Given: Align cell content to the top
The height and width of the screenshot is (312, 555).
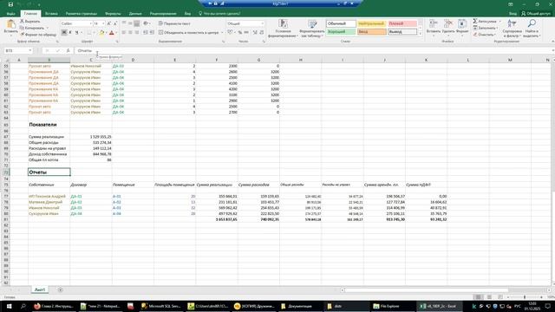Looking at the screenshot, I should 124,23.
